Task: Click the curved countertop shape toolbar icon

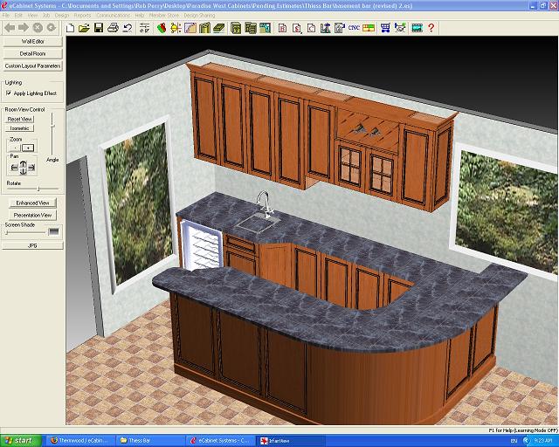Action: tap(190, 28)
